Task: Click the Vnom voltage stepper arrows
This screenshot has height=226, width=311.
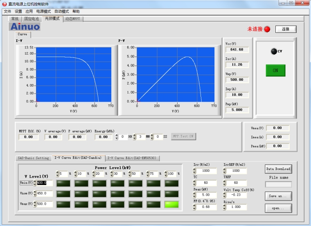Action: [35, 194]
